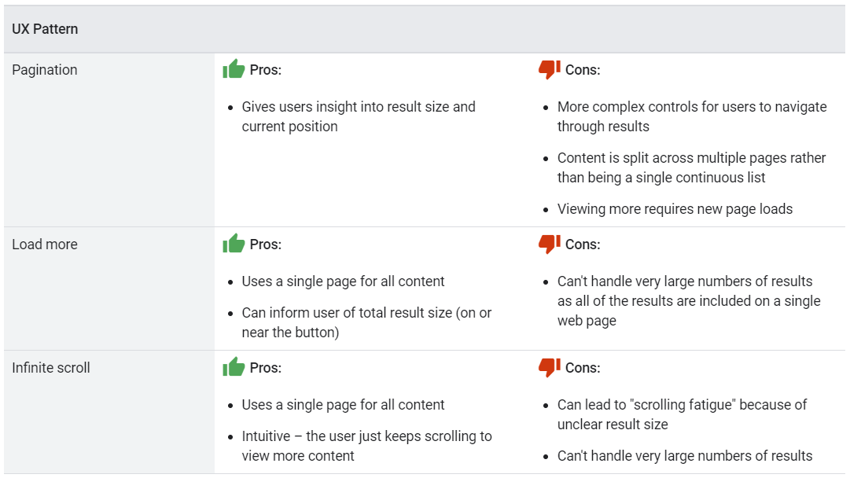The height and width of the screenshot is (478, 850).
Task: Click the green thumbs-up icon in Pagination row
Action: tap(234, 69)
